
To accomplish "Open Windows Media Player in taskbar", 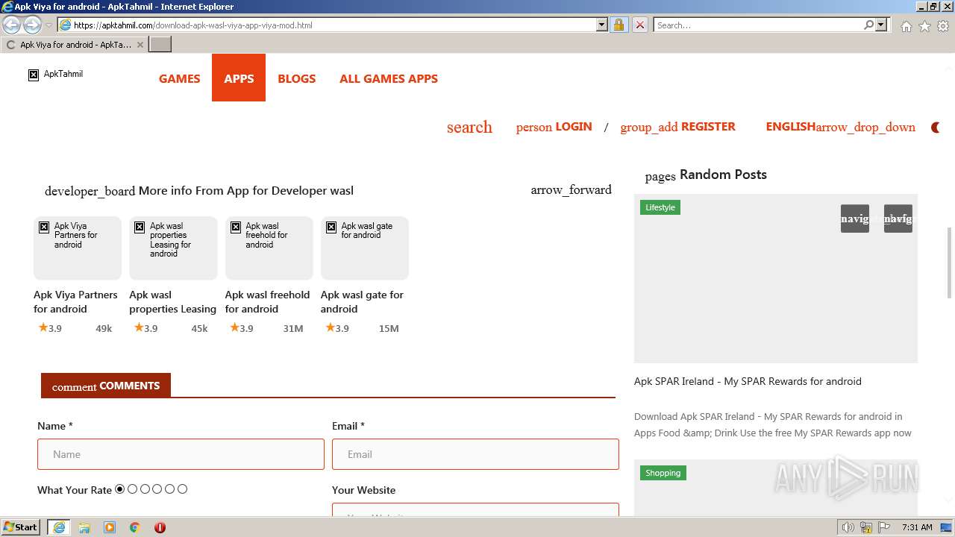I will point(110,527).
